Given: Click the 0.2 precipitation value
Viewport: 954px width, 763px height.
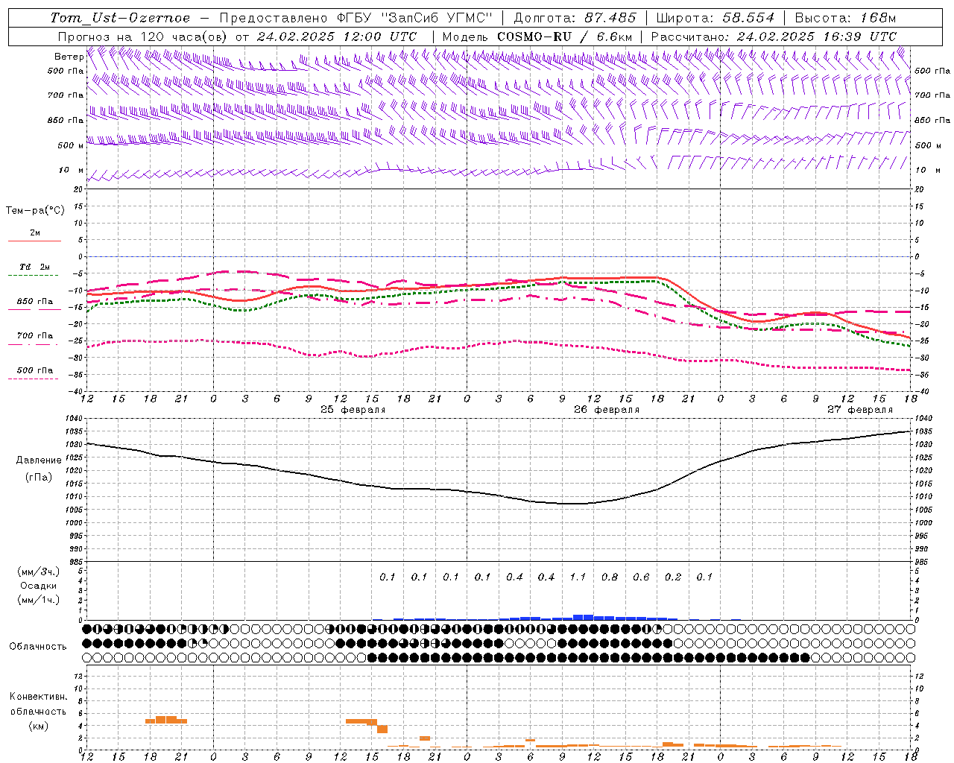Looking at the screenshot, I should [x=673, y=577].
